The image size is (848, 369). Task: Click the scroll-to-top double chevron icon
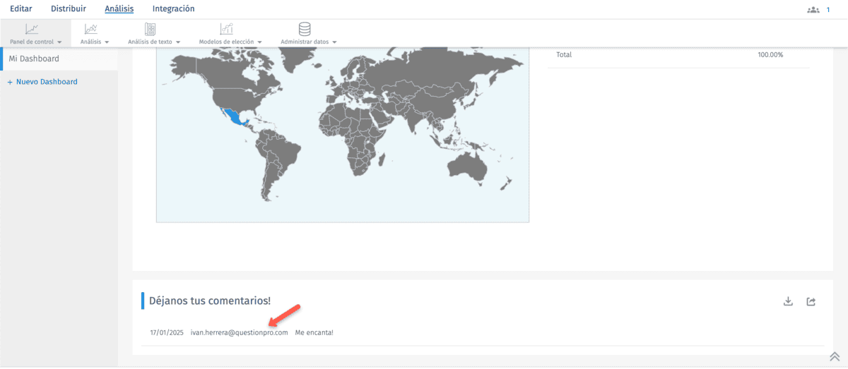pos(835,357)
